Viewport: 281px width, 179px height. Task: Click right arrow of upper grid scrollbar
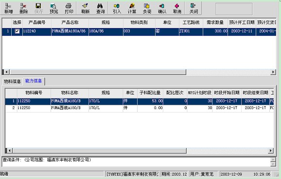273,72
